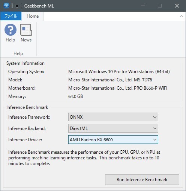Screen dimensions: 186x191
Task: Click the AMD Radeon RX 6600 text
Action: (91, 140)
